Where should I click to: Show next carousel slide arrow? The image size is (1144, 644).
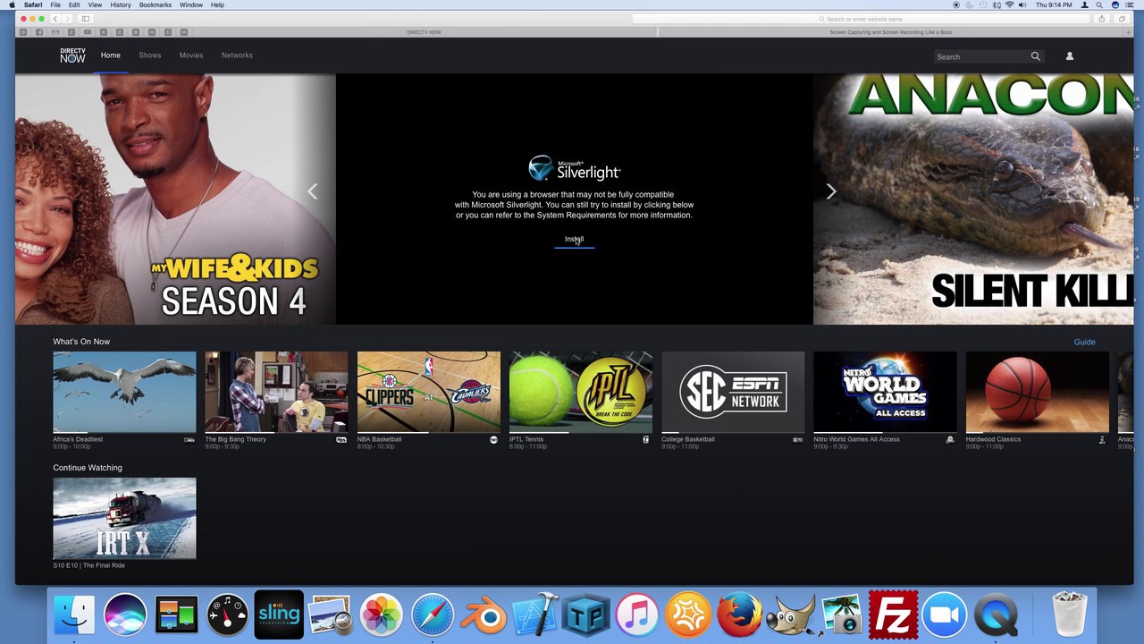tap(831, 191)
